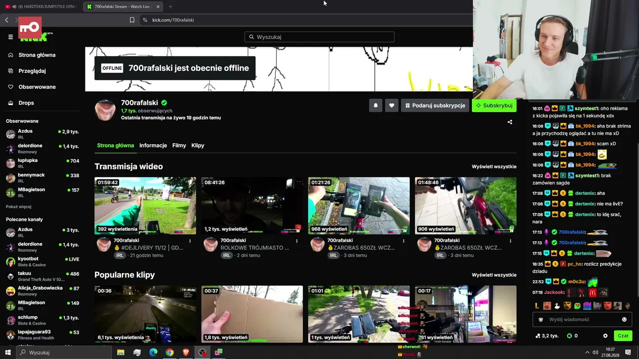
Task: Switch to the Klipy tab
Action: [x=198, y=146]
